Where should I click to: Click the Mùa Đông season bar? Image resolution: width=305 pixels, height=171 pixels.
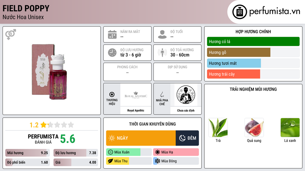[176, 161]
